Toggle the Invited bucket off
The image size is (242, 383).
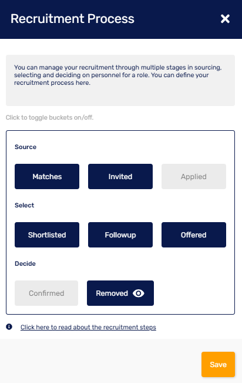tap(120, 176)
